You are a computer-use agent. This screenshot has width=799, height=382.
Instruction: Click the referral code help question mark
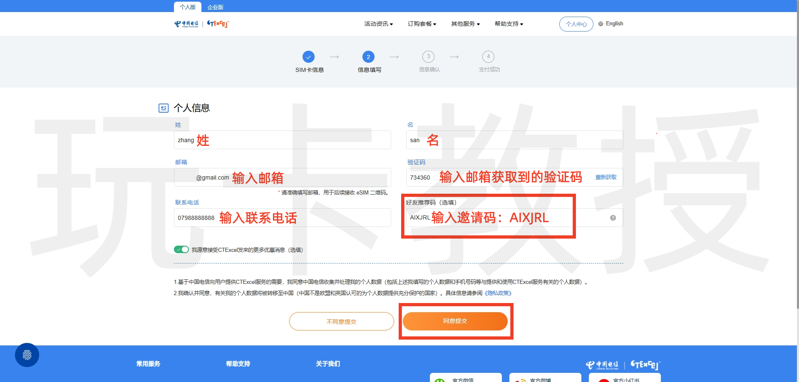(613, 218)
